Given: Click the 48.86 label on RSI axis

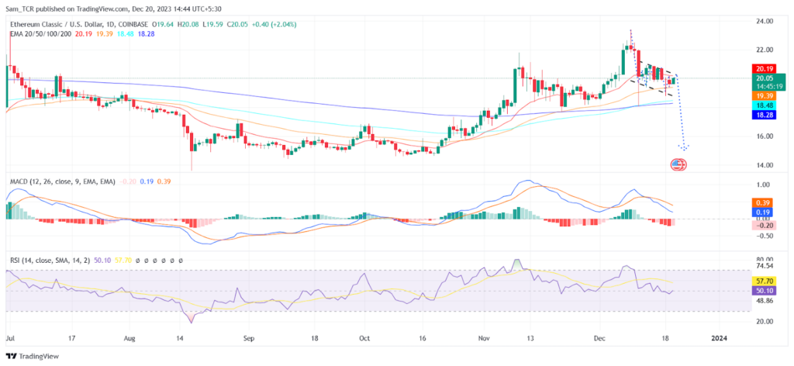Looking at the screenshot, I should point(764,301).
